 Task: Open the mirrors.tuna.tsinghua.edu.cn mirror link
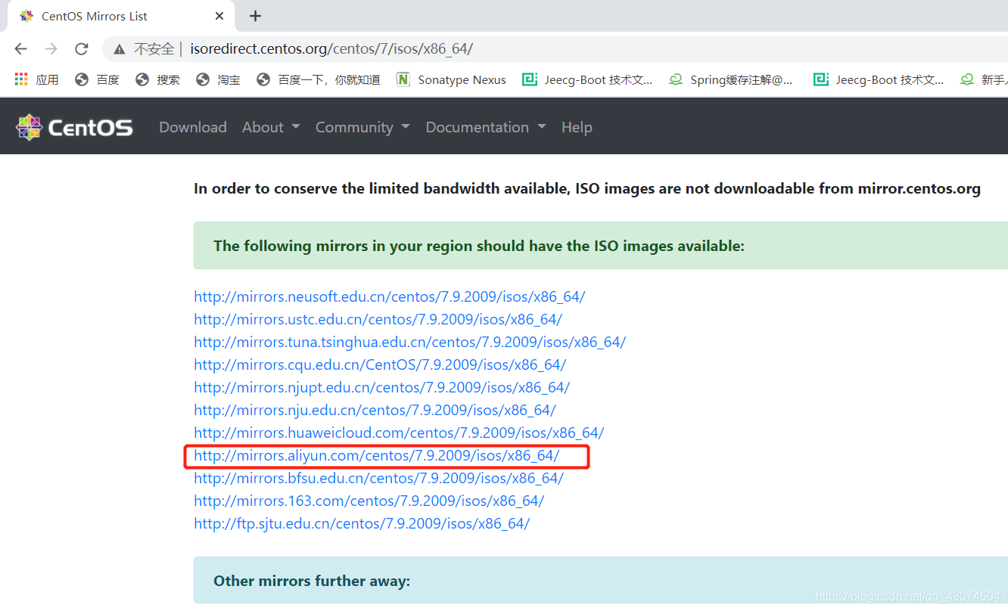click(x=410, y=342)
